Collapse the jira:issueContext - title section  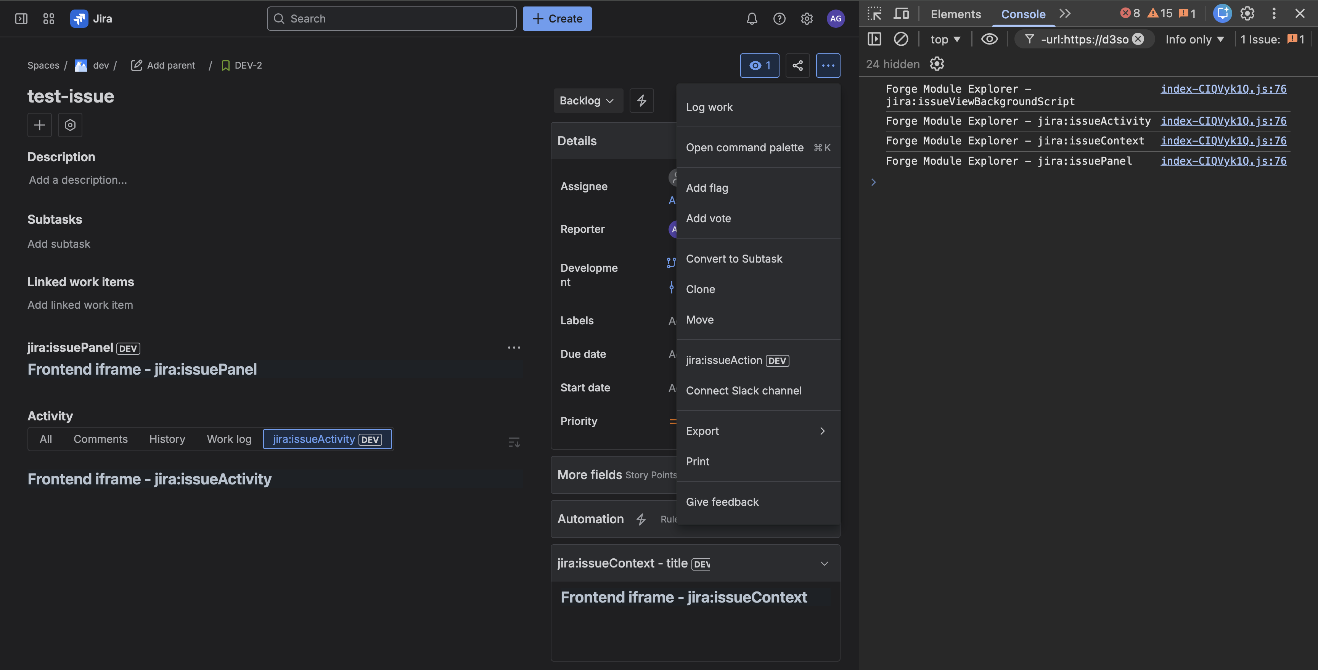[824, 563]
